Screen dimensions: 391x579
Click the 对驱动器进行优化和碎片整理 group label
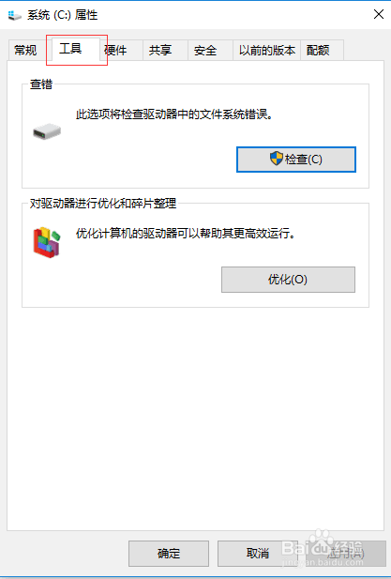103,204
